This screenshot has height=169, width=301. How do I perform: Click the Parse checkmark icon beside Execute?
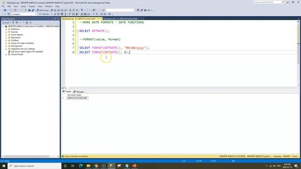(55, 14)
